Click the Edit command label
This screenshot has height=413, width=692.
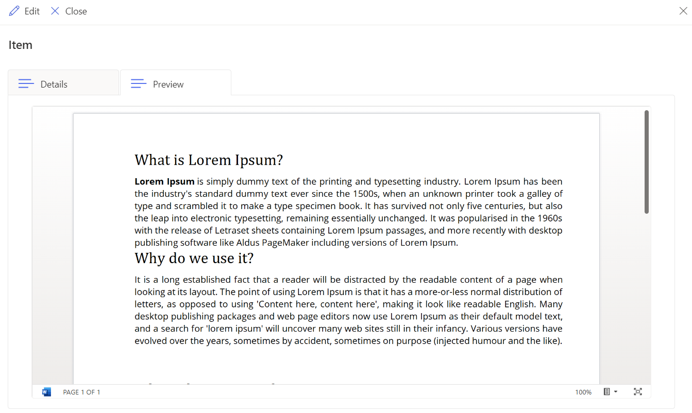32,11
